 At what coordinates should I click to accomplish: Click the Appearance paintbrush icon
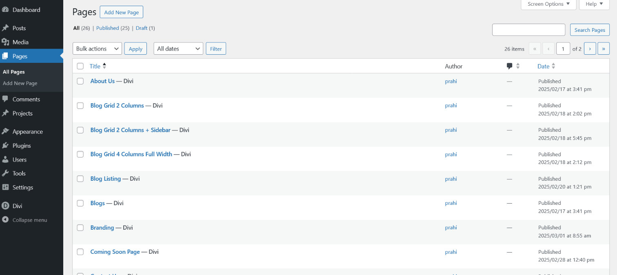point(5,131)
